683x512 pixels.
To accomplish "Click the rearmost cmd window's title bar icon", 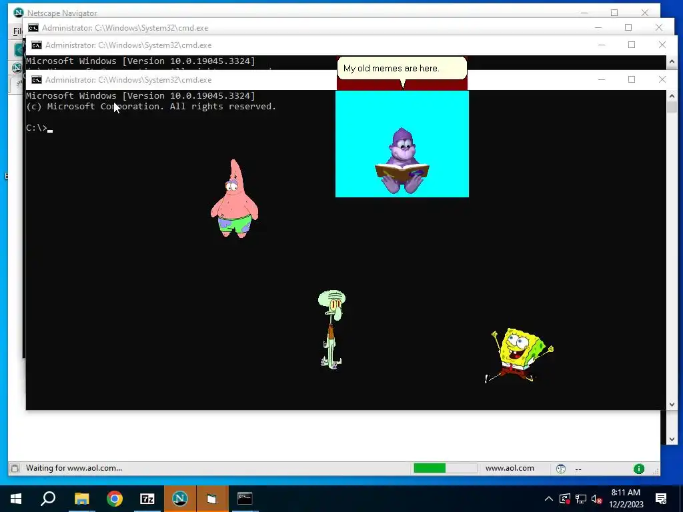I will pyautogui.click(x=33, y=28).
